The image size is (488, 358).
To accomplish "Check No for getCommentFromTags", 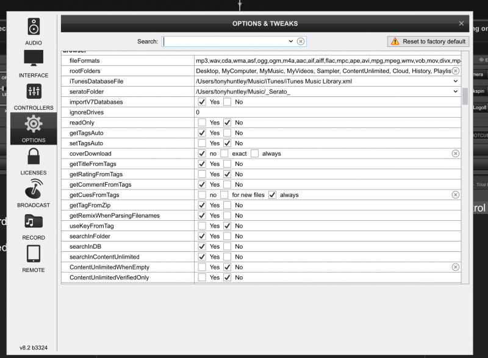I will pyautogui.click(x=227, y=184).
